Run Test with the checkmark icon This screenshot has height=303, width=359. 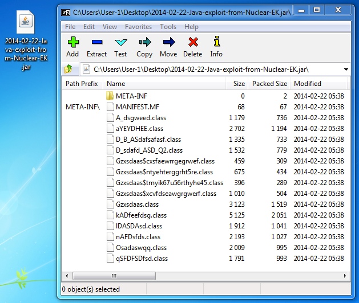click(120, 42)
